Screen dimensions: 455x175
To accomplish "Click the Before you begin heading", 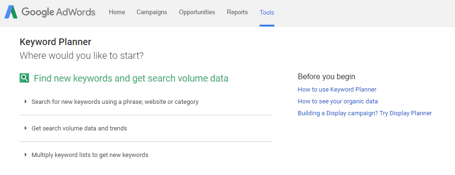I will [x=327, y=77].
